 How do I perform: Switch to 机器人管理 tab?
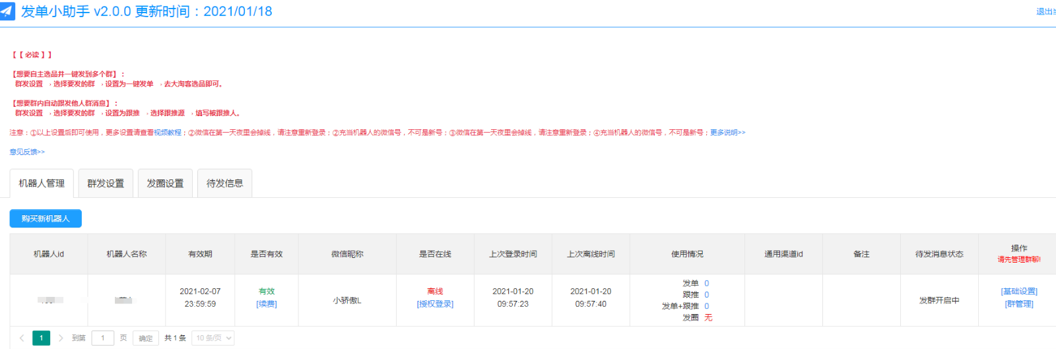click(42, 183)
